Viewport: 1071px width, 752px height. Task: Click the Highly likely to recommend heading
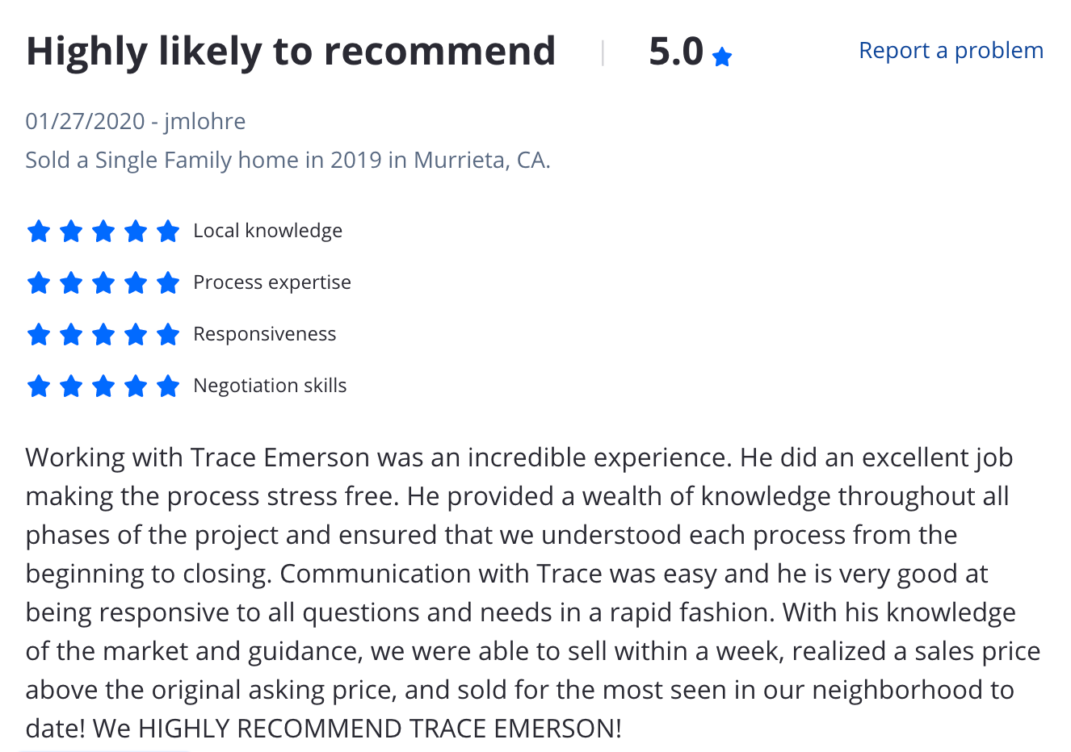pyautogui.click(x=291, y=51)
